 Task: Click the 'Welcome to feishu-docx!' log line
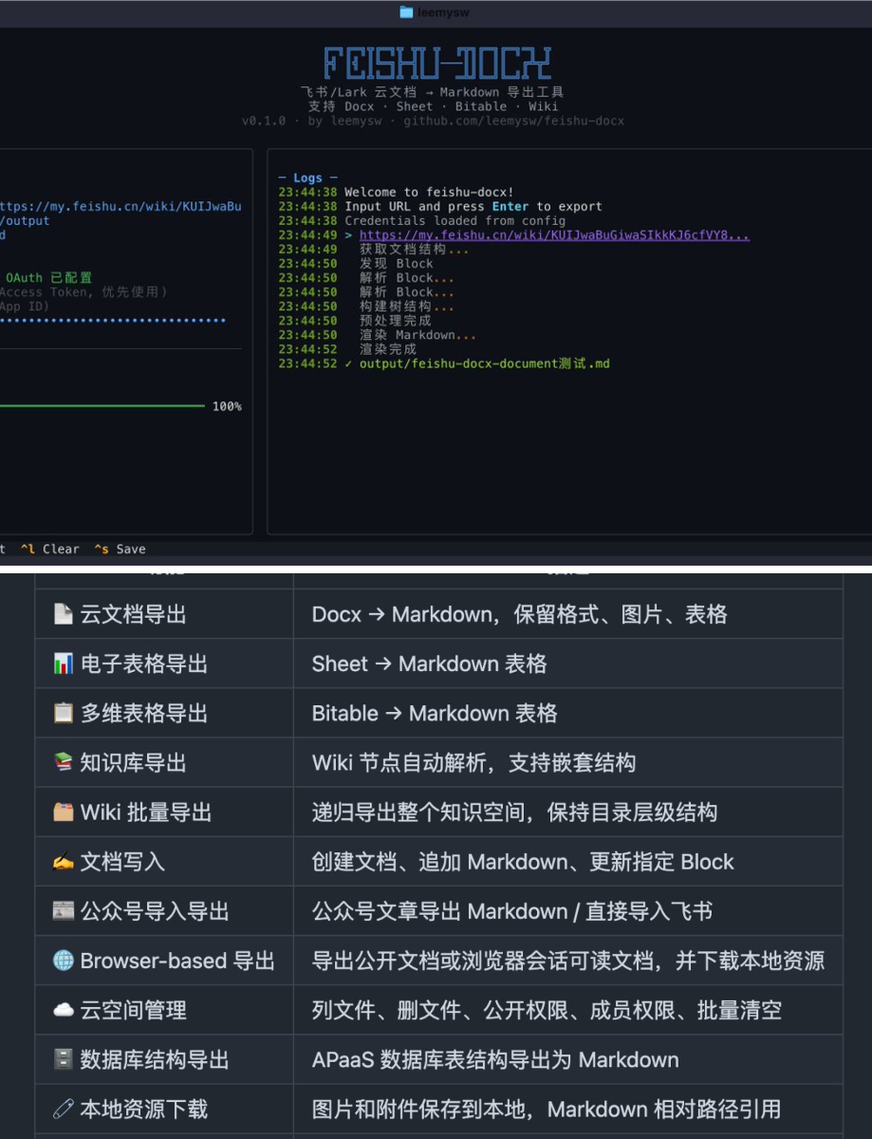429,192
